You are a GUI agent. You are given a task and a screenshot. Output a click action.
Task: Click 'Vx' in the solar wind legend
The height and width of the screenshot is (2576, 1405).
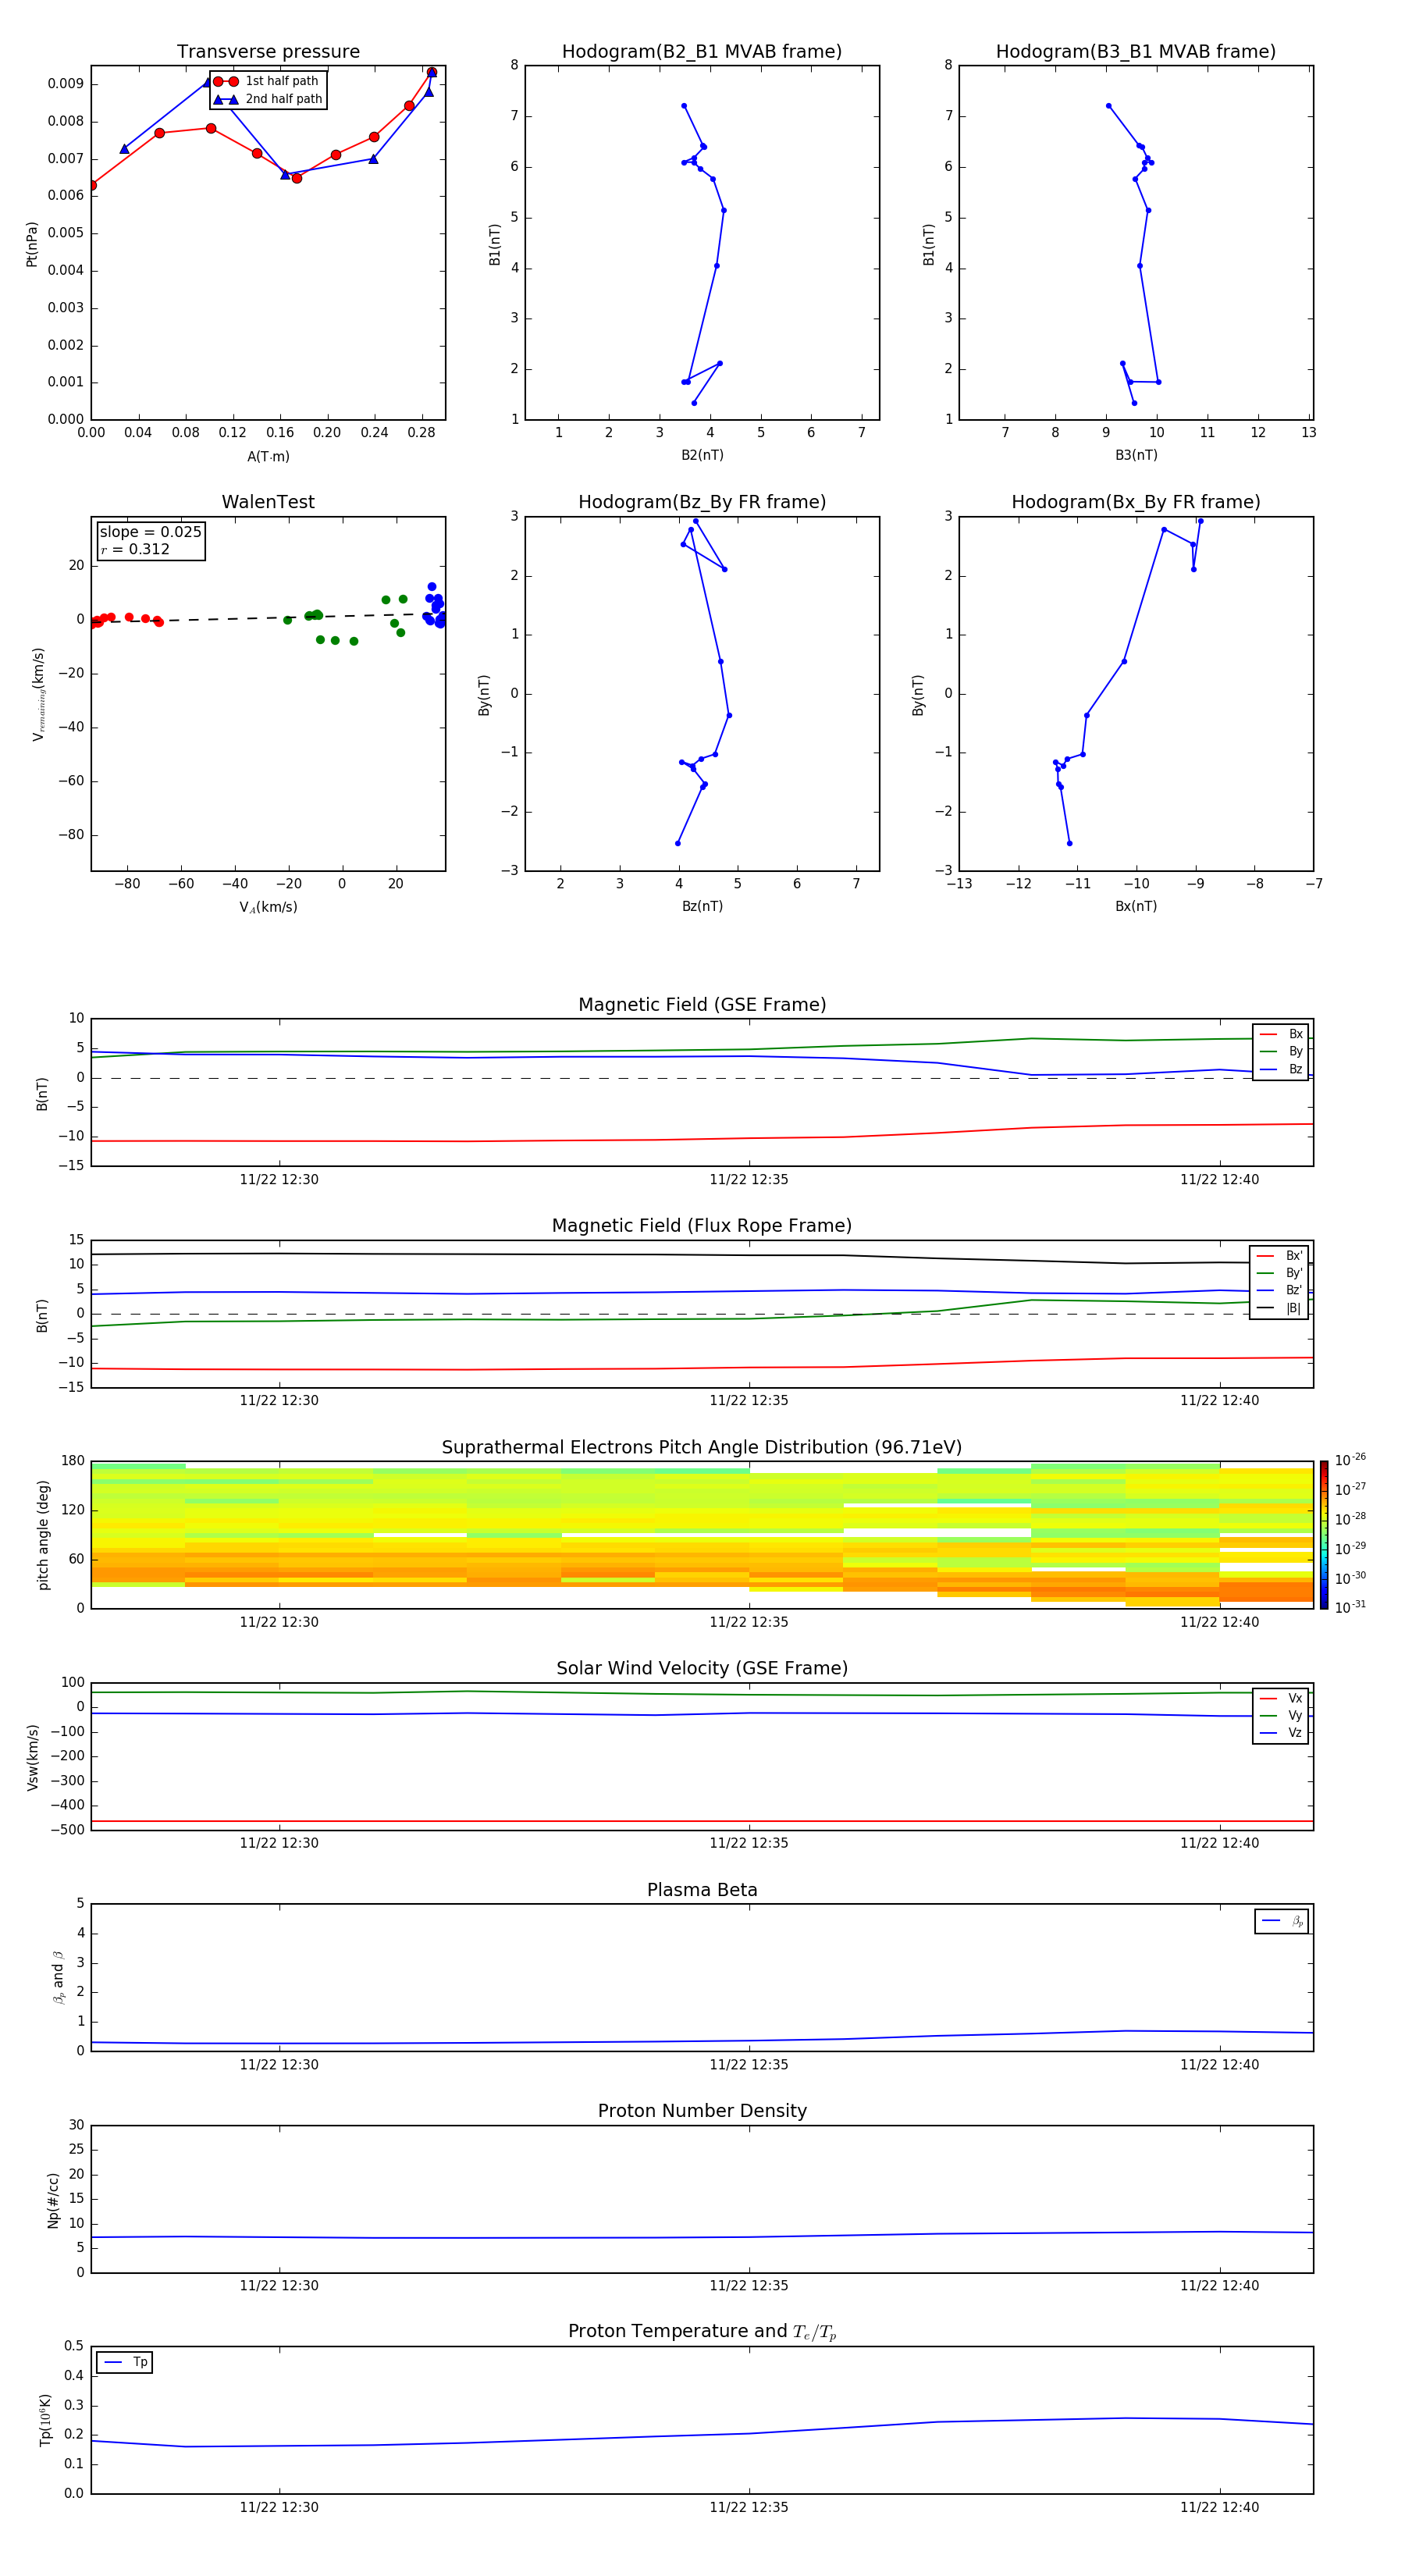[1295, 1698]
